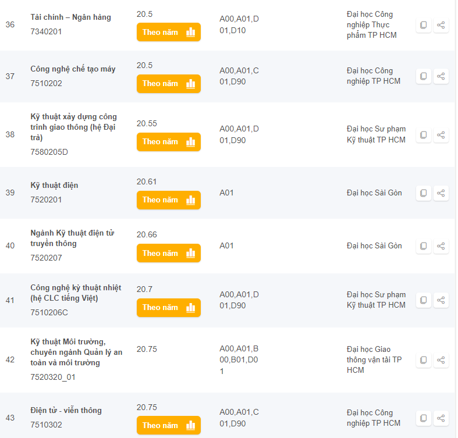
Task: Share row 38 Kỹ thuật xây dựng entry
Action: (x=441, y=135)
